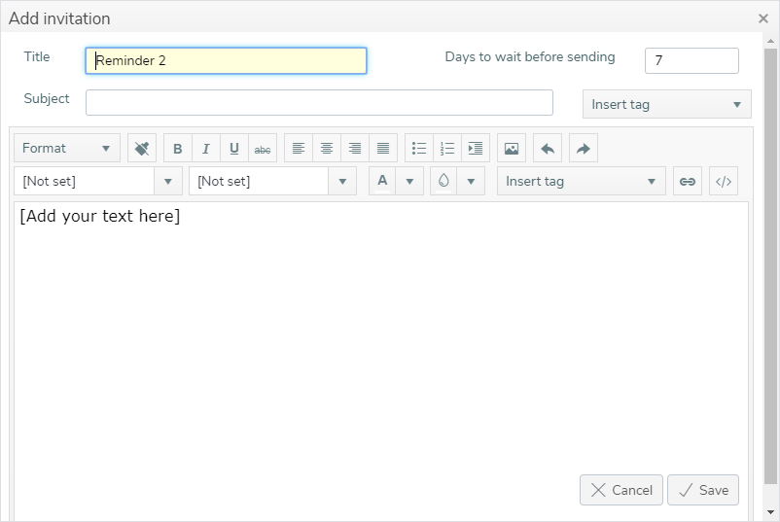Image resolution: width=780 pixels, height=522 pixels.
Task: Open the background color picker arrow
Action: [x=471, y=182]
